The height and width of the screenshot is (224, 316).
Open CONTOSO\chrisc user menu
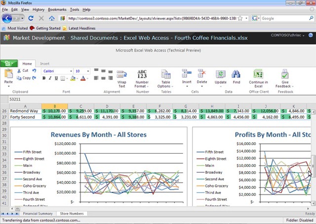287,35
